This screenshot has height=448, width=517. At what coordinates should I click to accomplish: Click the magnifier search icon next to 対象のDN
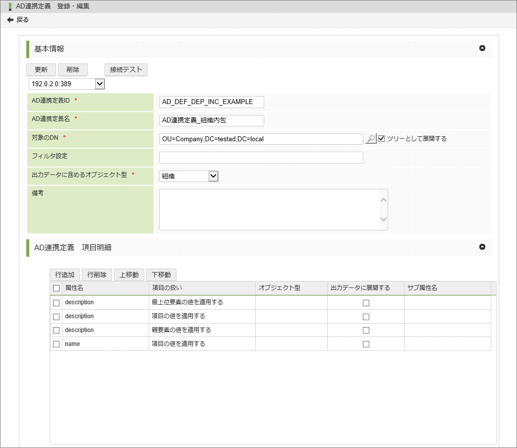coord(370,139)
